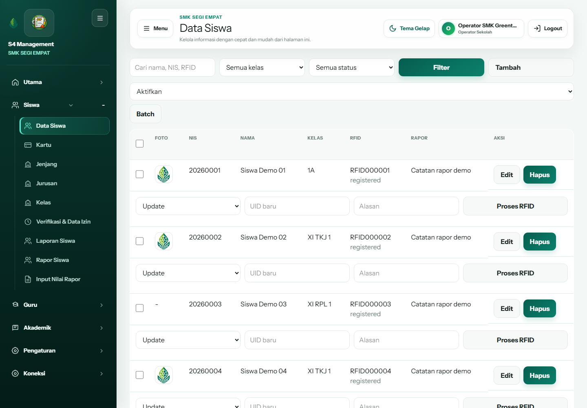The image size is (587, 408).
Task: Select the checkbox for Siswa Demo 02
Action: (x=140, y=241)
